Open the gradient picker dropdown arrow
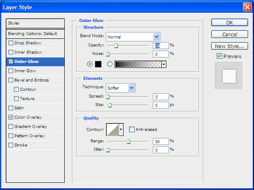The width and height of the screenshot is (254, 190). (x=164, y=64)
